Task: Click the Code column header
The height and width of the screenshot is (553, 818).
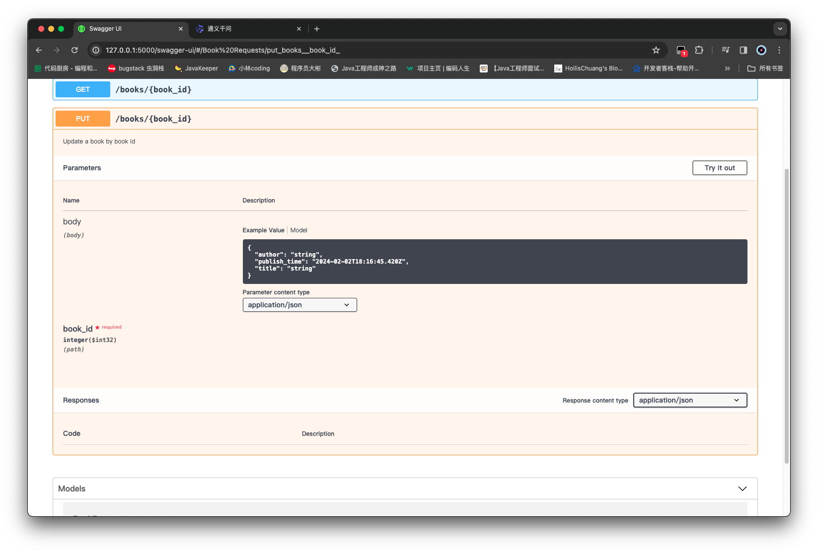Action: (x=72, y=433)
